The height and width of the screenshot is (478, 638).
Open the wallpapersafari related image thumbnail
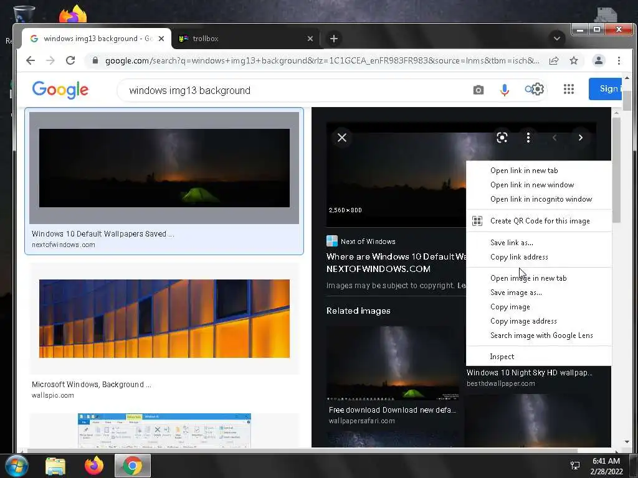[x=393, y=363]
